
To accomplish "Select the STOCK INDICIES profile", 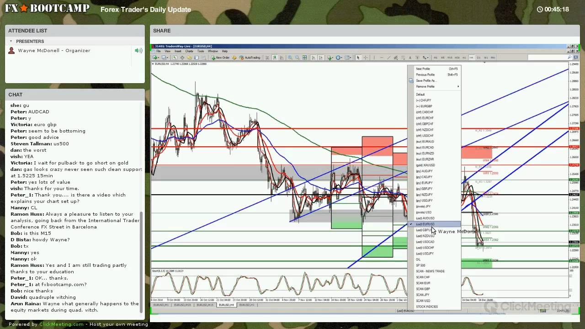I will (434, 307).
